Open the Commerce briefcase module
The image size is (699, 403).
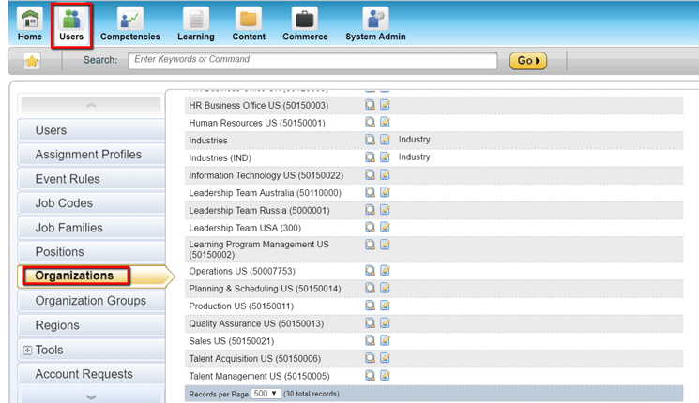tap(305, 23)
